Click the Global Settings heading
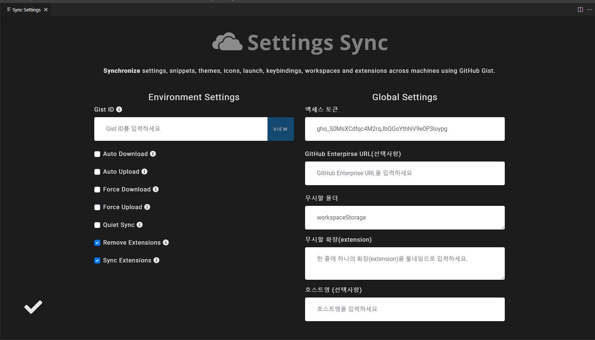Screen dimensions: 595x340 [405, 97]
